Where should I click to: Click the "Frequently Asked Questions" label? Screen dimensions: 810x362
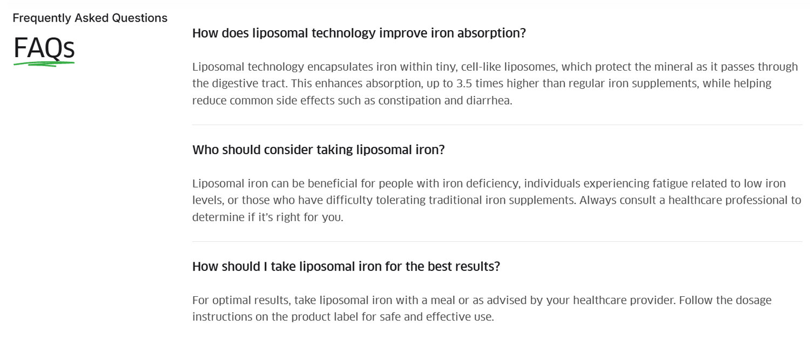pos(90,18)
